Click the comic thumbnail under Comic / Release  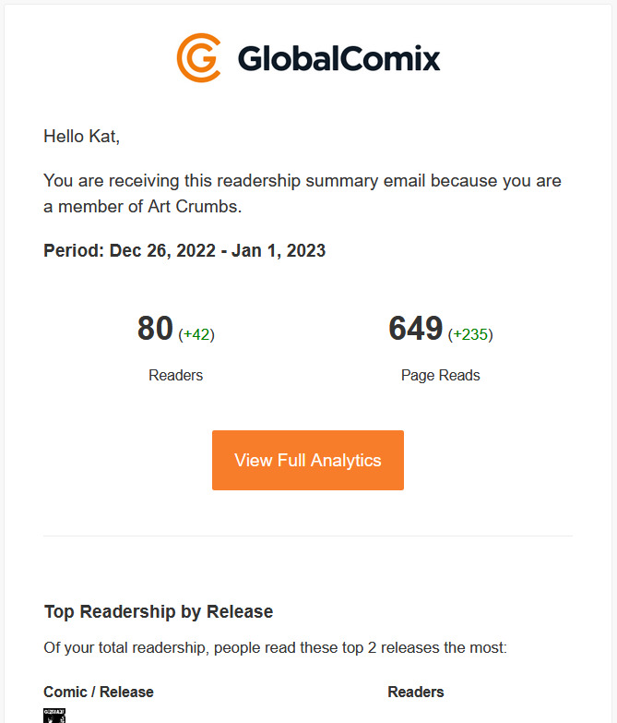54,716
